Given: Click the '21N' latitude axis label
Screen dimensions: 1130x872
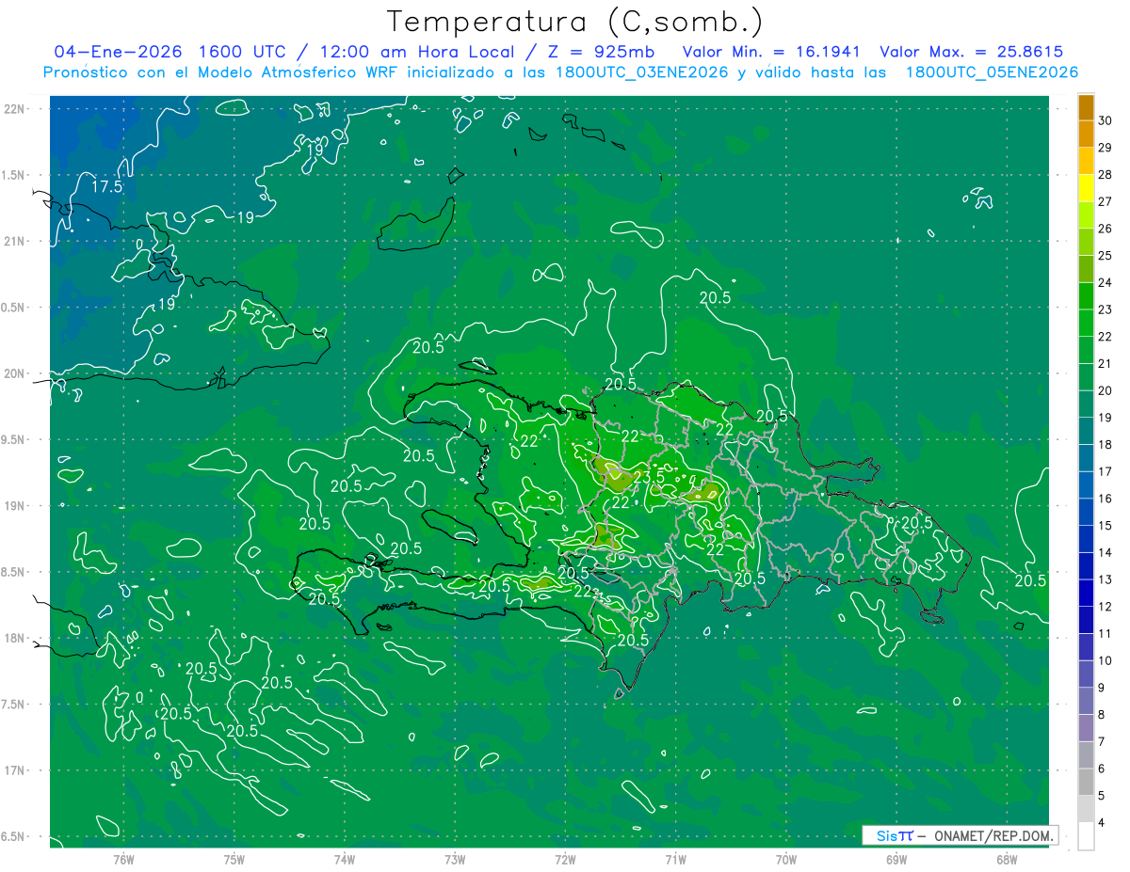Looking at the screenshot, I should (14, 242).
